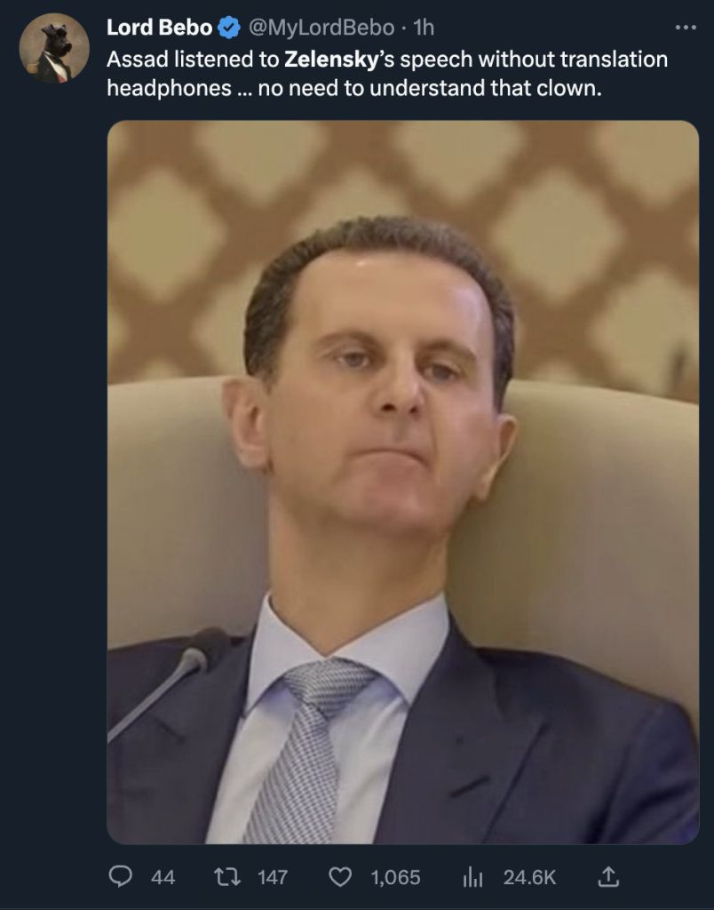Click the reply speech bubble icon
The image size is (714, 910).
tap(120, 876)
